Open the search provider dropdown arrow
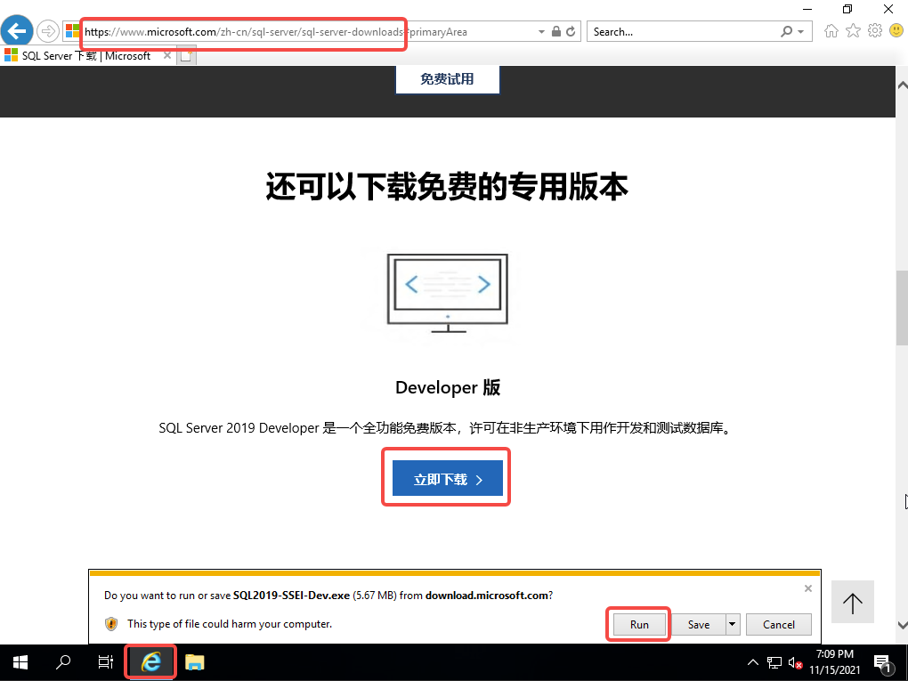The width and height of the screenshot is (908, 681). [801, 32]
